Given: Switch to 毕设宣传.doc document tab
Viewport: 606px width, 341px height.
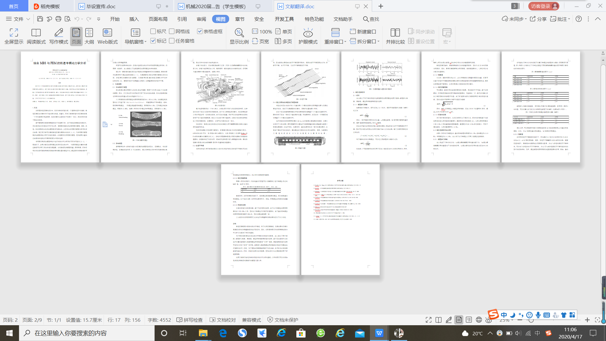Looking at the screenshot, I should point(101,6).
